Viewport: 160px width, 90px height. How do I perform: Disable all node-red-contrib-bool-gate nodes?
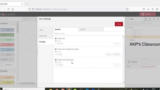pyautogui.click(x=117, y=54)
